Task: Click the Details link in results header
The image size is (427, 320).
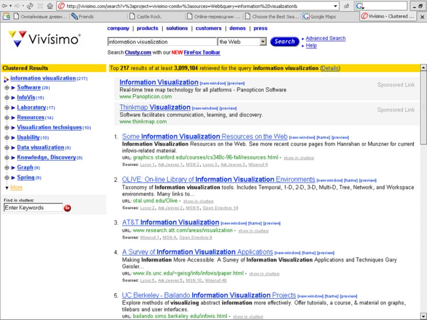Action: [x=330, y=68]
